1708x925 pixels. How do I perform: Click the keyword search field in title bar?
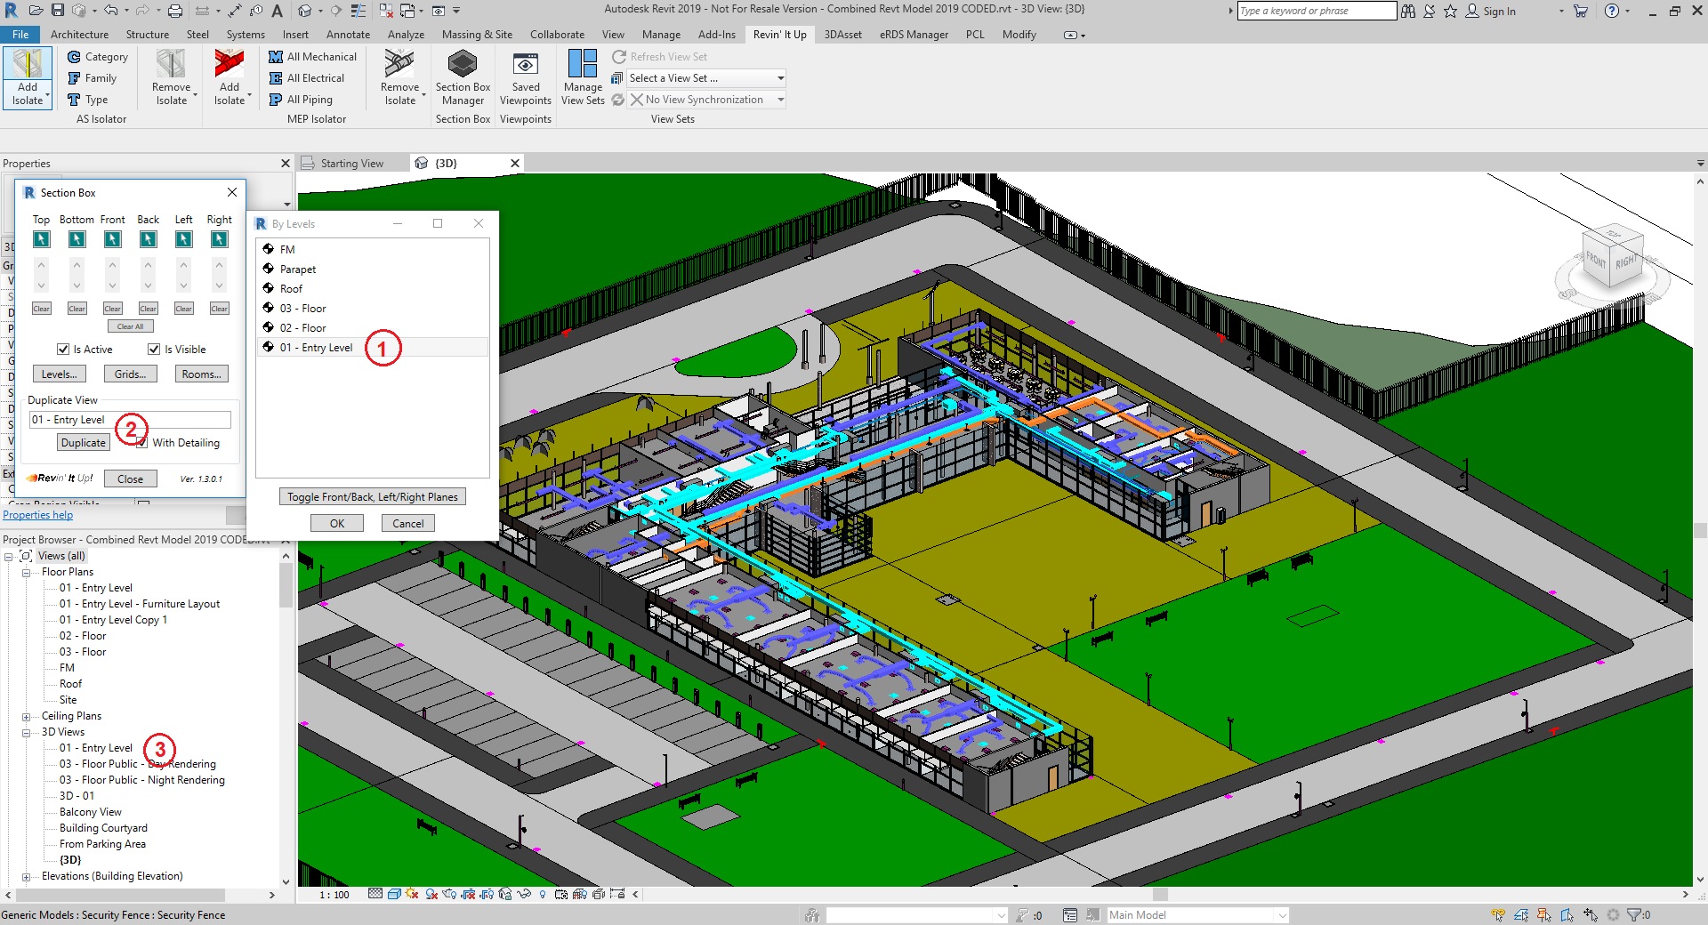[1317, 11]
